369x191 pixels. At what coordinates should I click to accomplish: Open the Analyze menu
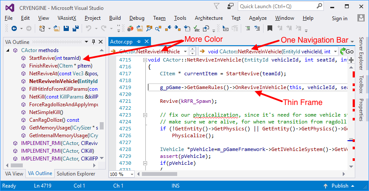(x=258, y=18)
